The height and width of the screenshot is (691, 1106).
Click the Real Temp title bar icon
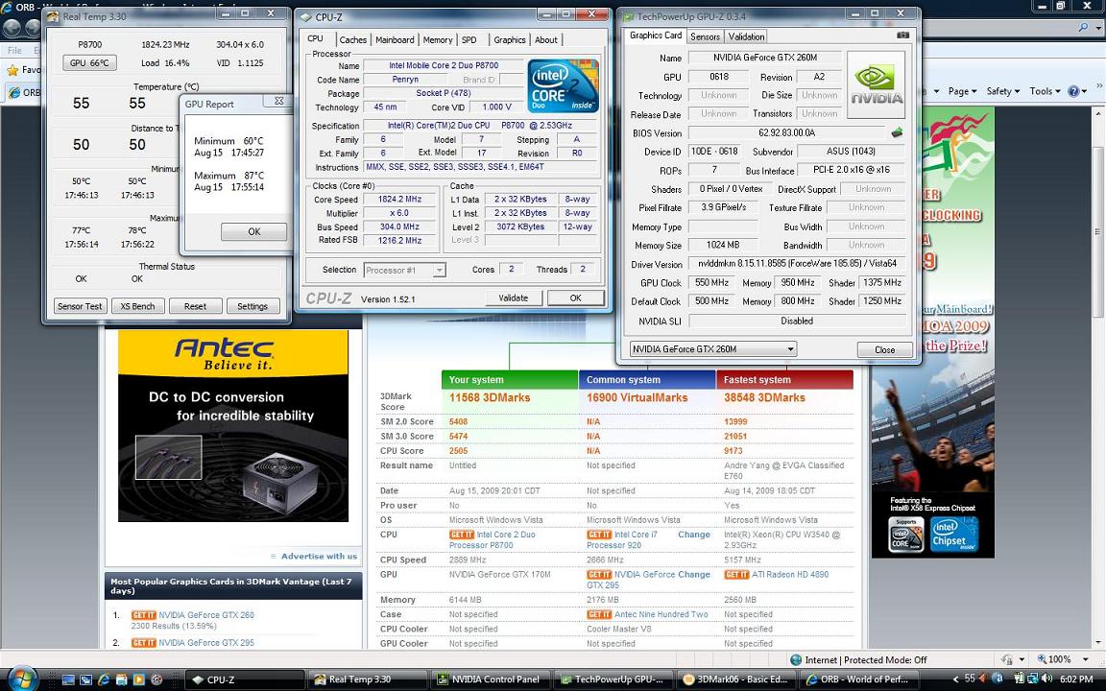point(53,16)
